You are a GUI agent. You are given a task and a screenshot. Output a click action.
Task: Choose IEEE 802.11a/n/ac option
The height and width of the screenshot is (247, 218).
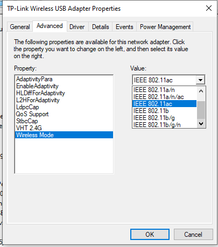coord(164,97)
